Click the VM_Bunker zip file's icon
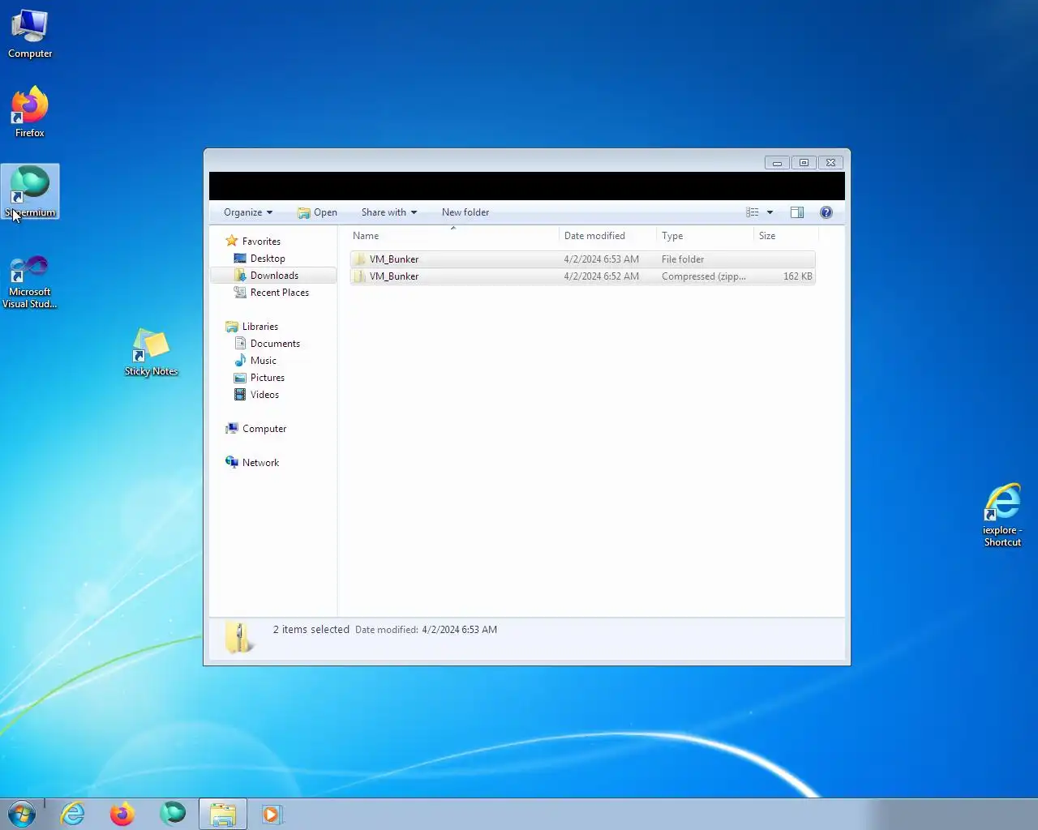The height and width of the screenshot is (830, 1038). pyautogui.click(x=360, y=276)
